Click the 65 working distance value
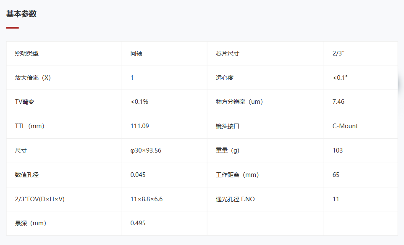Viewport: 404px width, 245px height. (x=336, y=175)
